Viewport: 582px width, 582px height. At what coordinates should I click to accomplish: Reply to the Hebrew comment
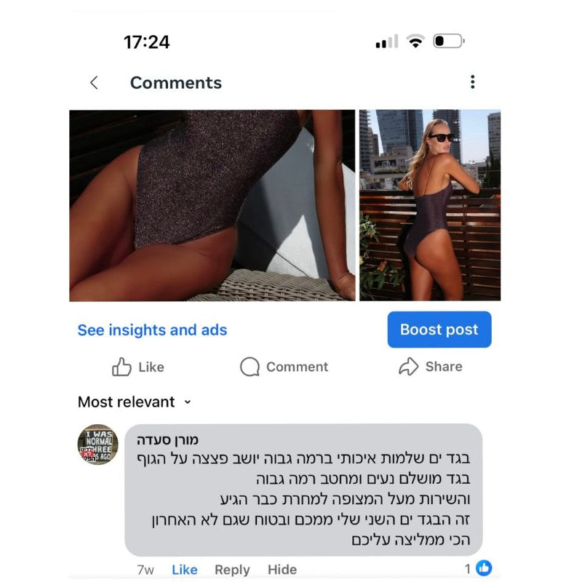click(x=232, y=570)
